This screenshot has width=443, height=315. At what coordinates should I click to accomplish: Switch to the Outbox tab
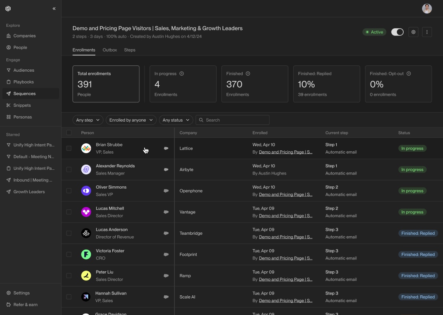point(109,50)
